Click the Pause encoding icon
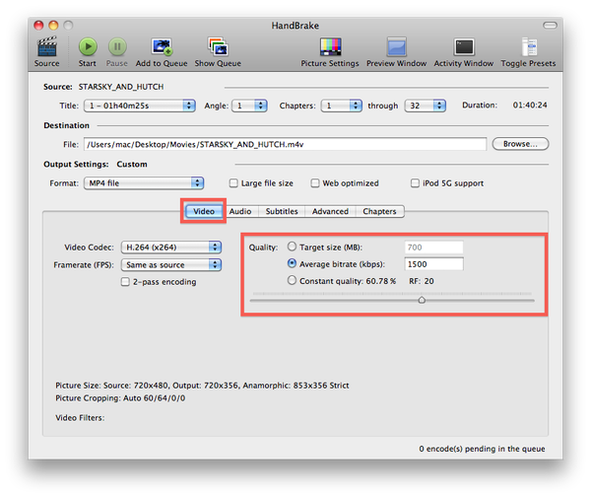The image size is (591, 498). tap(117, 46)
